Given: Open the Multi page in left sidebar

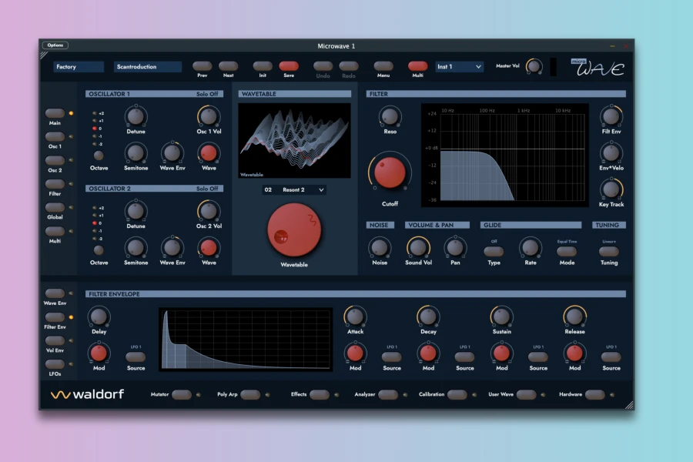Looking at the screenshot, I should pos(55,231).
